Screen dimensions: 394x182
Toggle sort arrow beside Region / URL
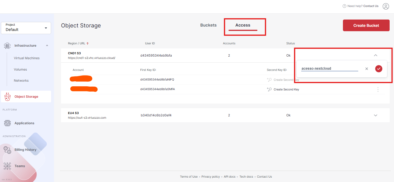coord(88,43)
